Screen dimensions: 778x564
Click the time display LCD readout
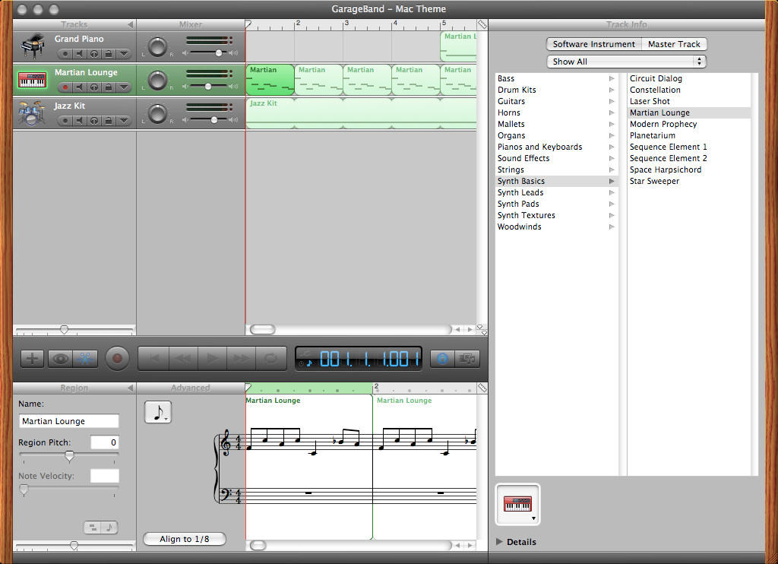pyautogui.click(x=359, y=359)
